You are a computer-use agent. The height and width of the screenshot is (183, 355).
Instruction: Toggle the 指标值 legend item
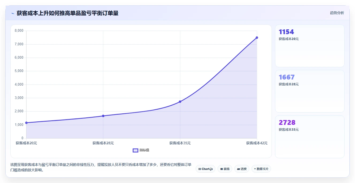[141, 150]
